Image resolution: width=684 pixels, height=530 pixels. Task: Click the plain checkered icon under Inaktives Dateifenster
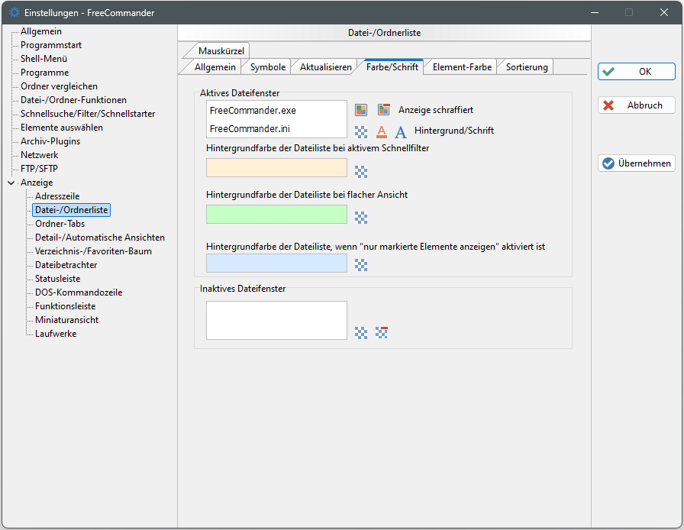pos(361,333)
